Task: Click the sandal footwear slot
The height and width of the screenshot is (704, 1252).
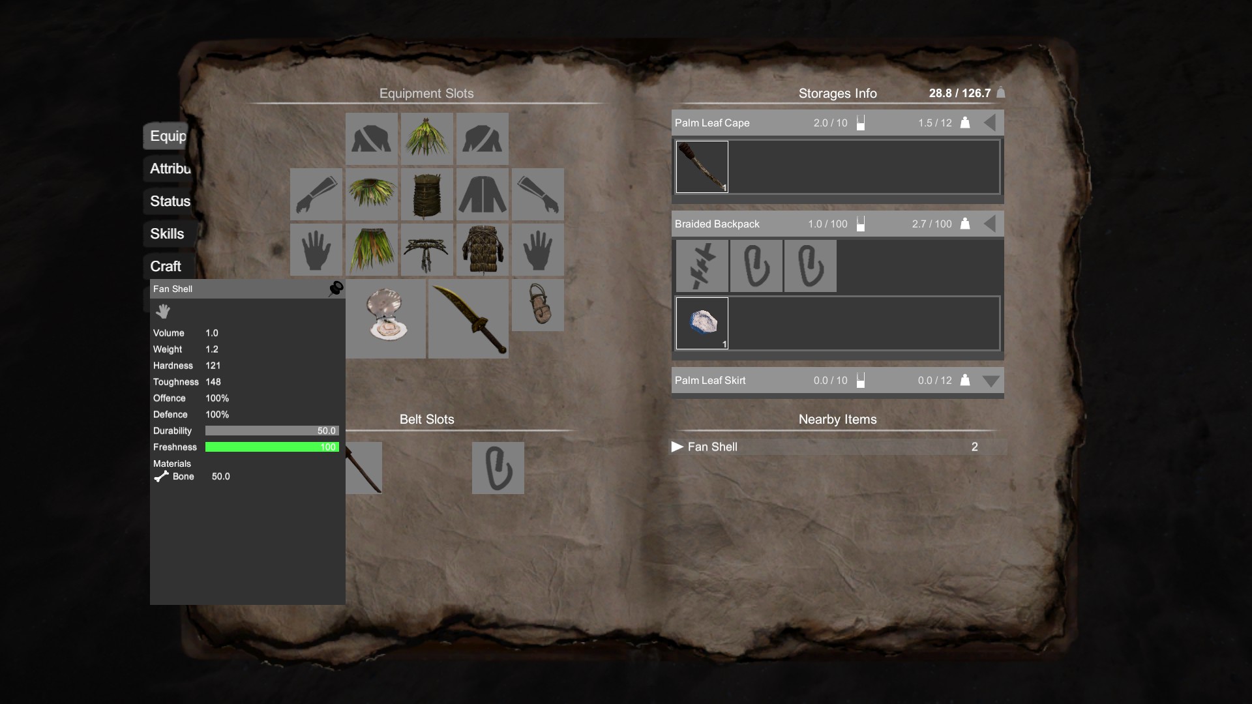Action: 537,304
